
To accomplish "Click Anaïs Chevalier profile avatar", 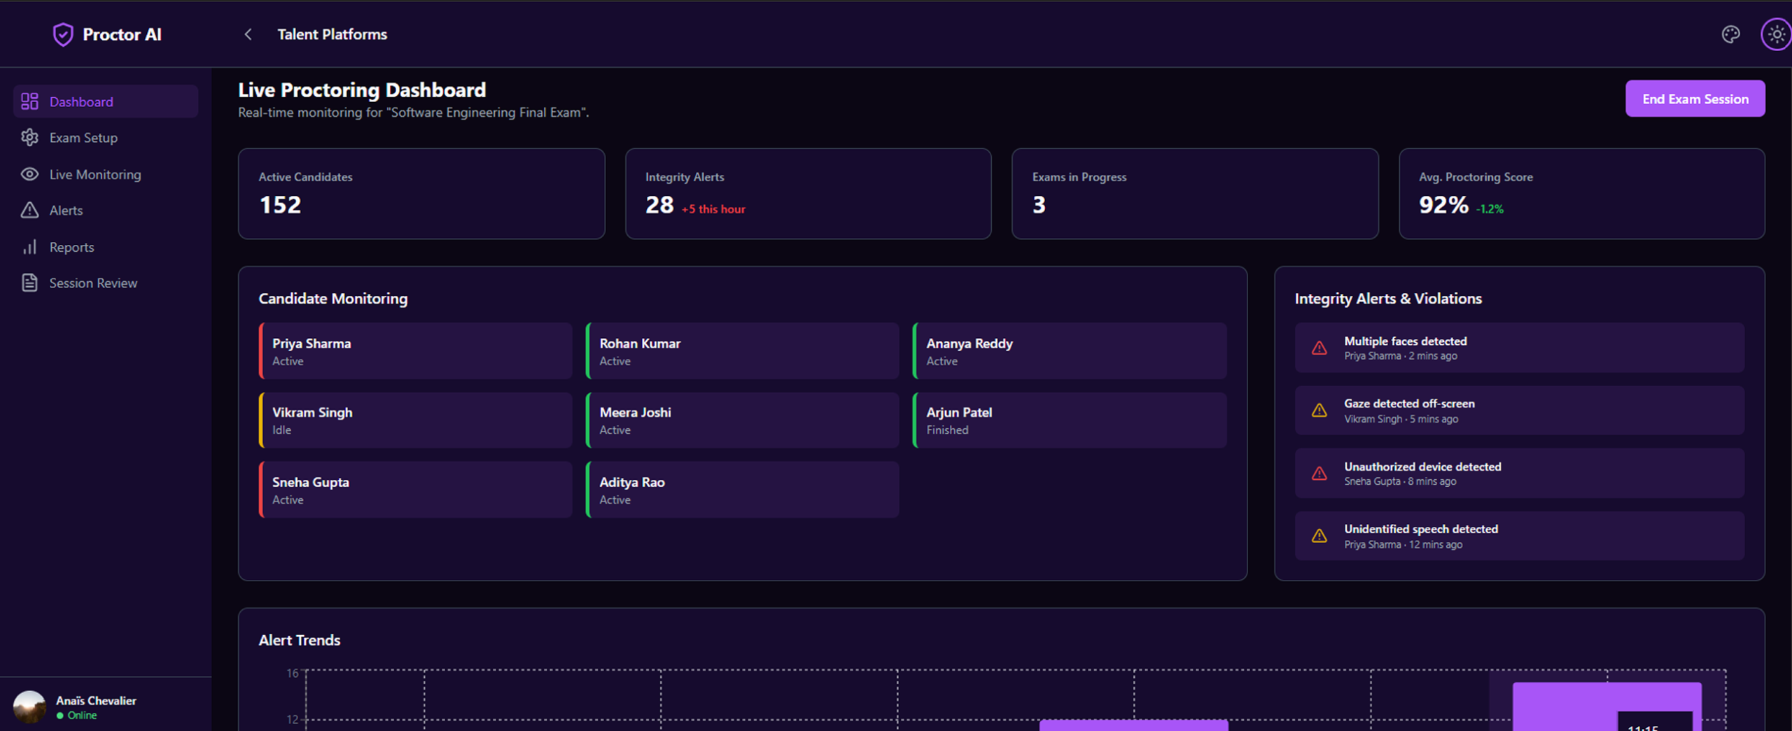I will (29, 707).
